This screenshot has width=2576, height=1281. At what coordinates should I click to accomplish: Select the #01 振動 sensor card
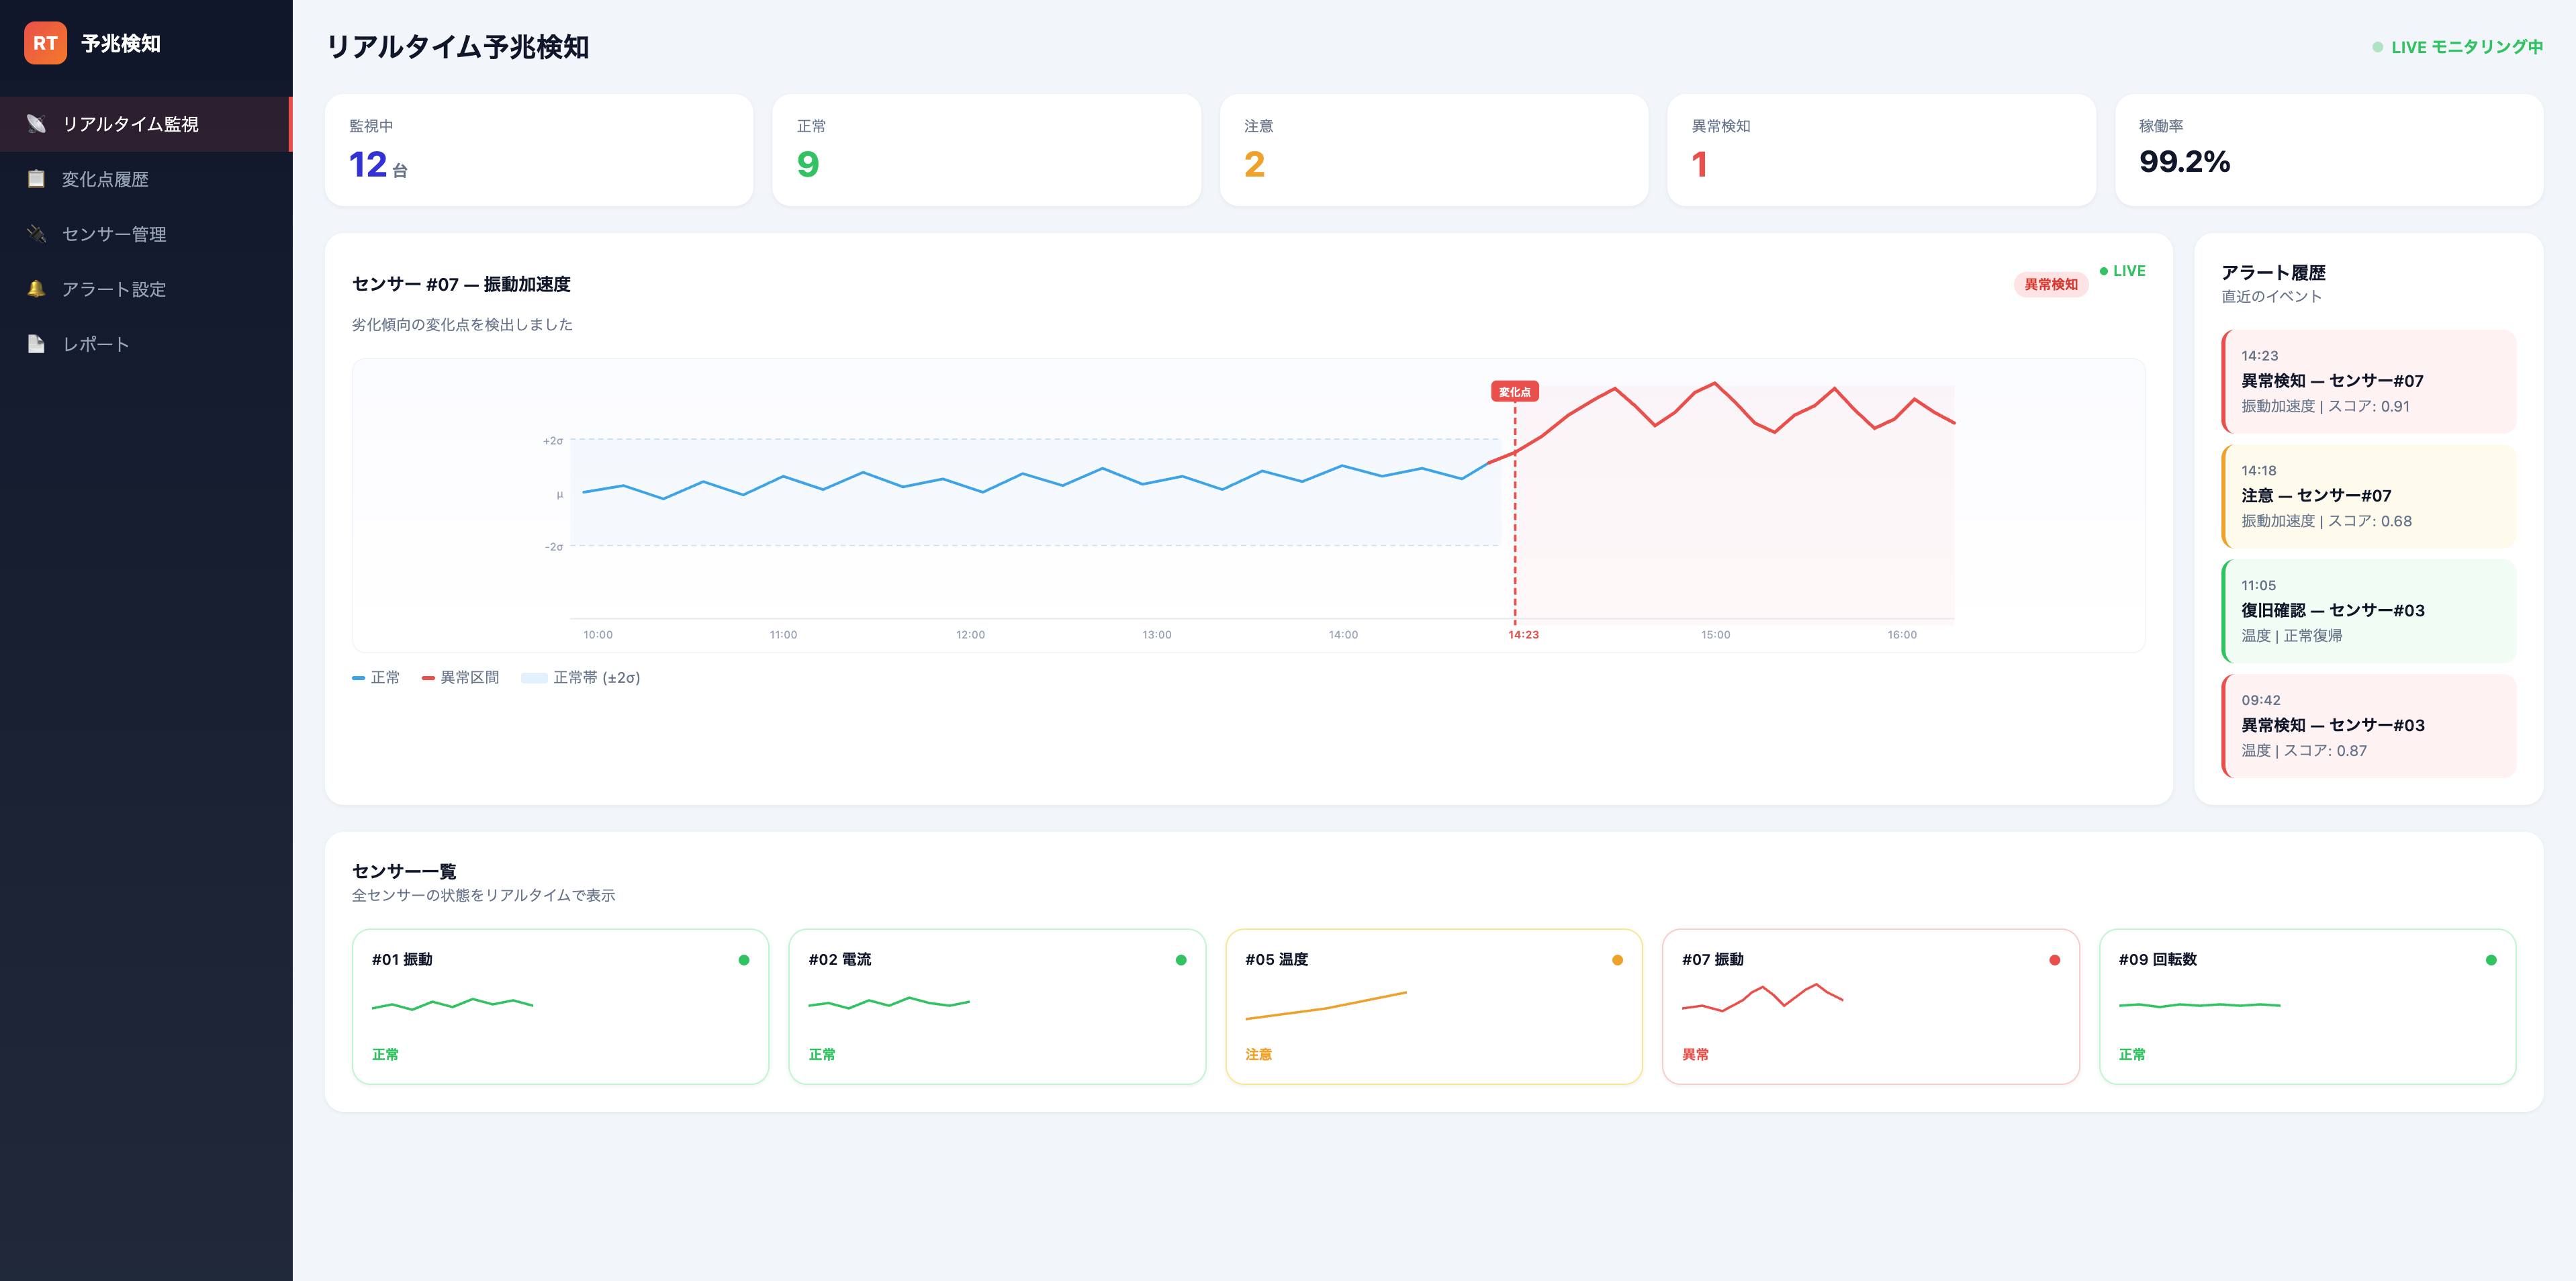coord(560,1006)
